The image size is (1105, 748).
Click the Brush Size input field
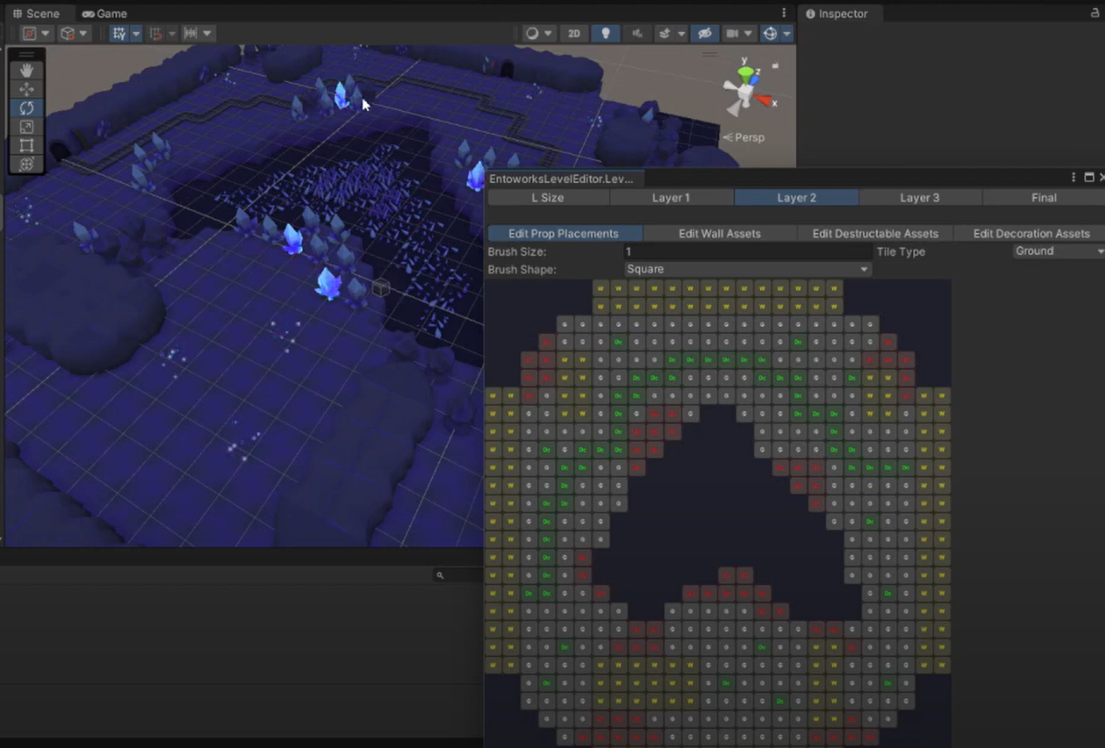[x=747, y=251]
